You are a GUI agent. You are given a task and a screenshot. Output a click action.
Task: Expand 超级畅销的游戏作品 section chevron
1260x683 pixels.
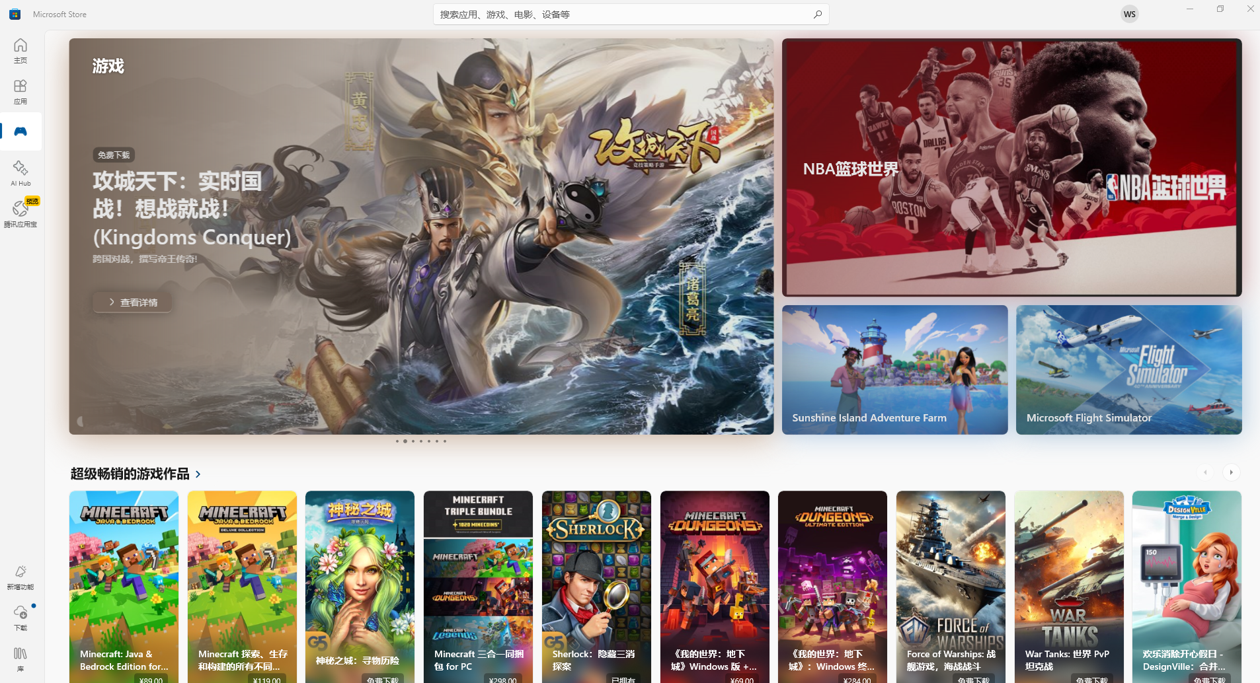click(198, 474)
